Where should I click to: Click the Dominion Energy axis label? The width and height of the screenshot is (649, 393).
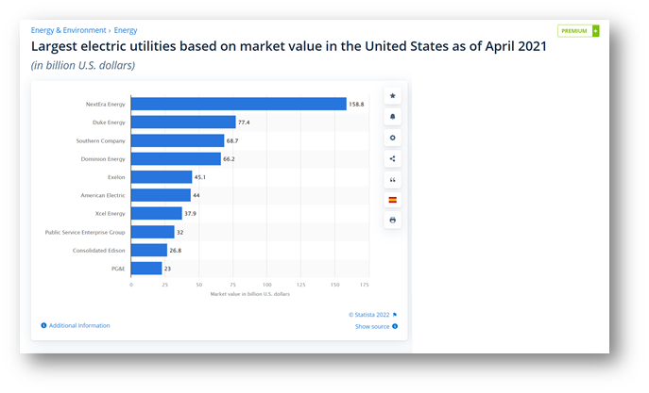pyautogui.click(x=103, y=159)
